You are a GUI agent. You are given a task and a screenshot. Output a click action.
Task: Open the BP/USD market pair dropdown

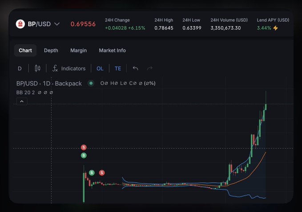[x=57, y=24]
